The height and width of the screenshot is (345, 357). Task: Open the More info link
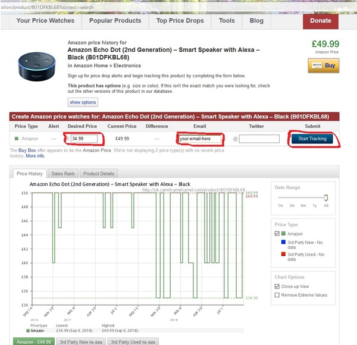[x=35, y=156]
